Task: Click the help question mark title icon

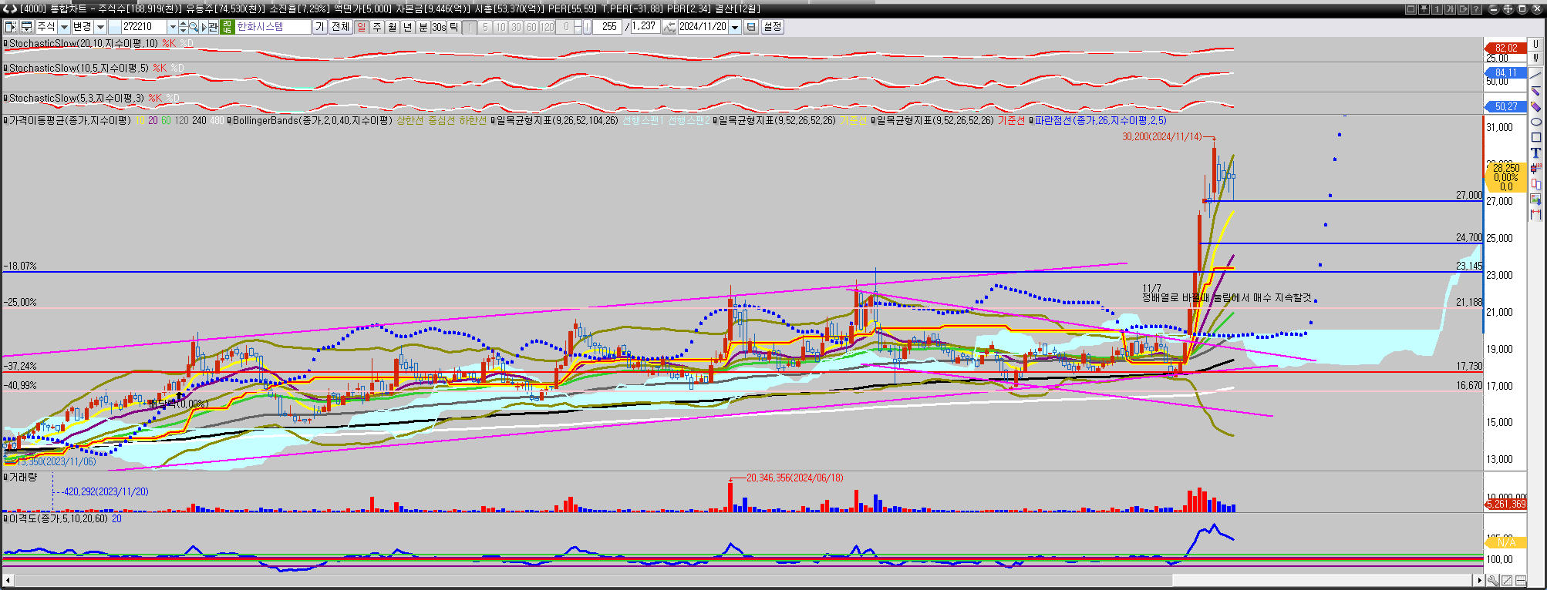Action: [x=1476, y=9]
